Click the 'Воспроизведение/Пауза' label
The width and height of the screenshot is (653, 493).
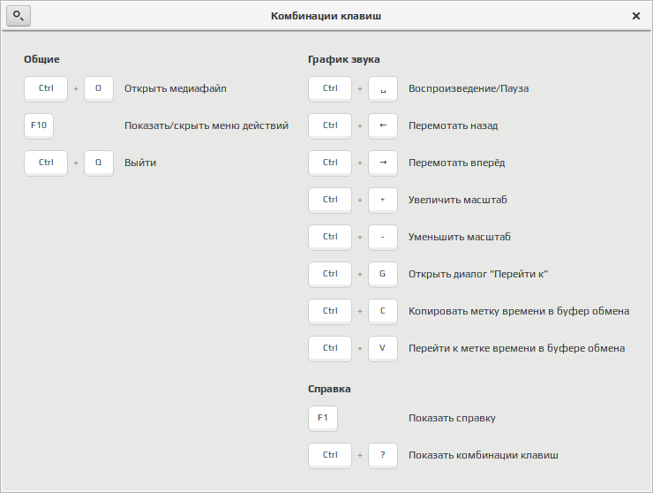[469, 89]
